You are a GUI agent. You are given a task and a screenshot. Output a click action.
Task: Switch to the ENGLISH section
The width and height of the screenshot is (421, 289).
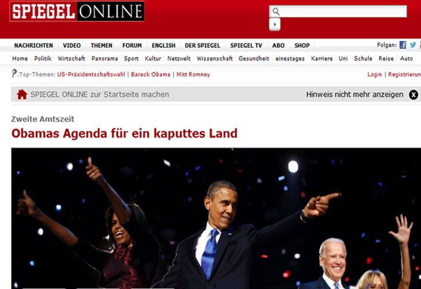[164, 46]
